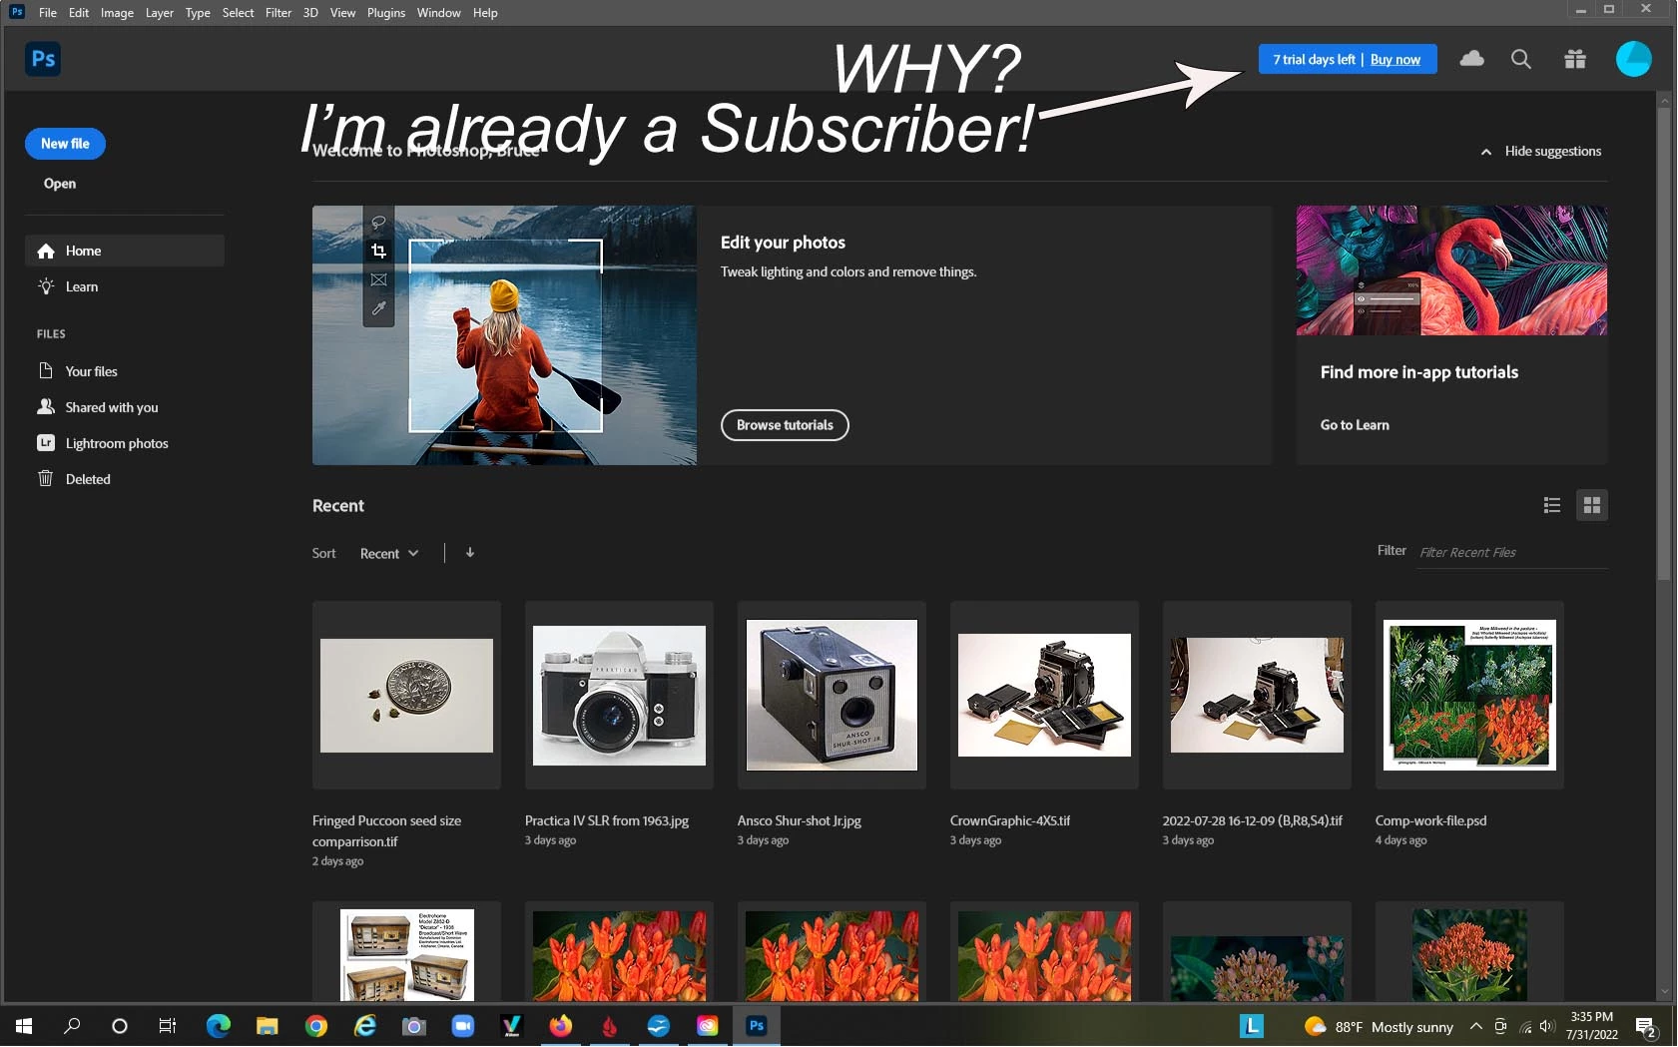Click the Find more in-app tutorials image
The image size is (1678, 1047).
1451,270
